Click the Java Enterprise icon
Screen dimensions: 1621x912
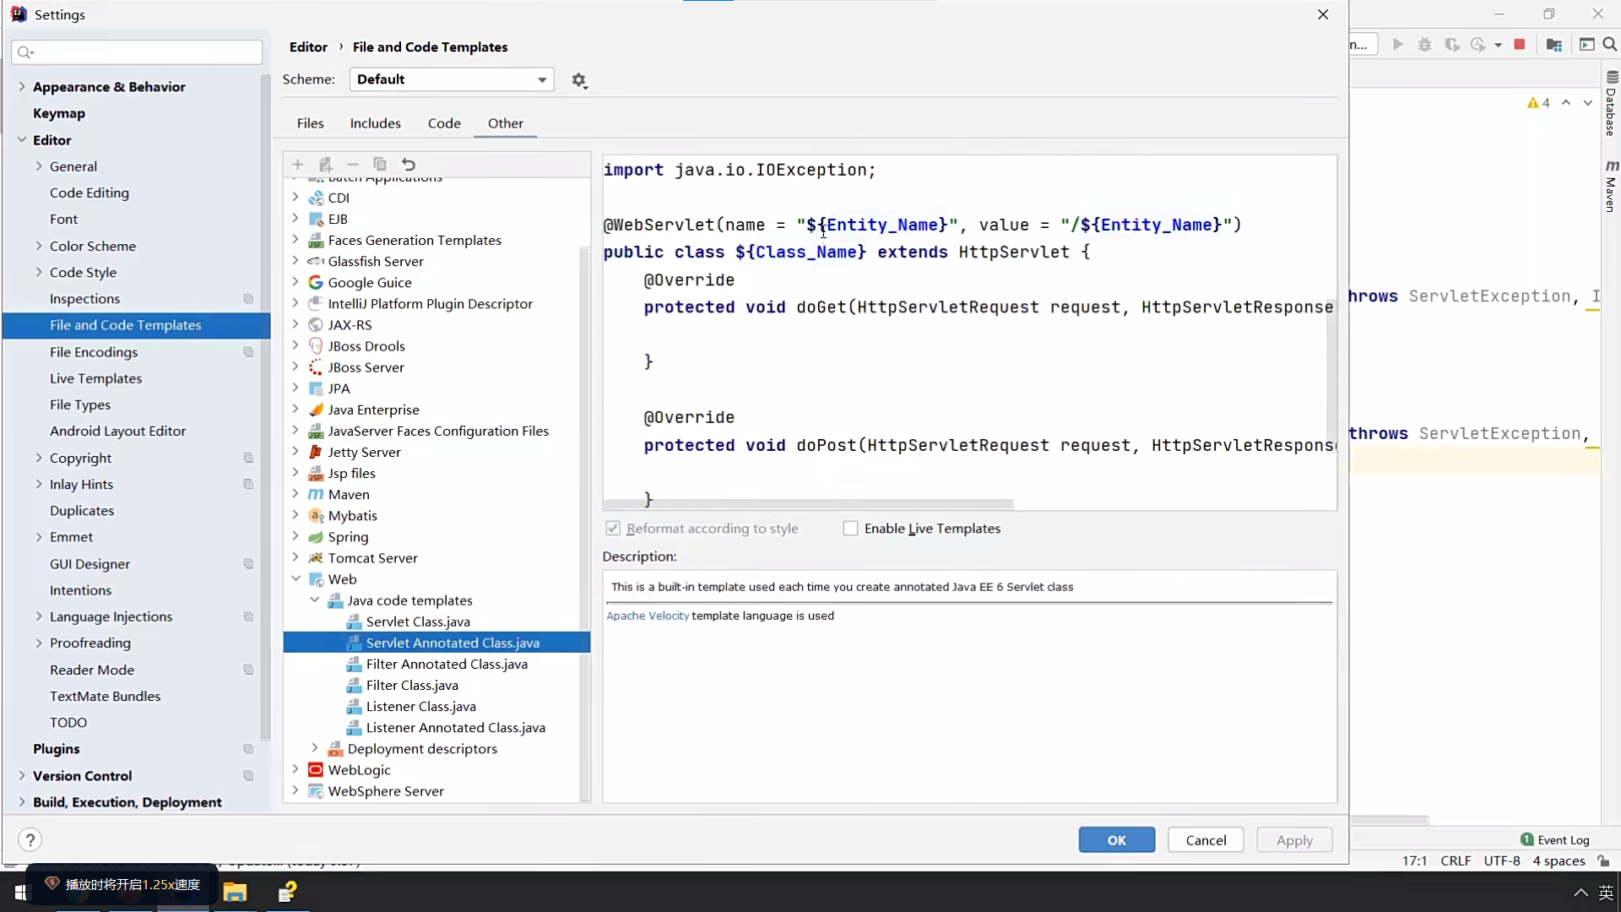pyautogui.click(x=316, y=410)
